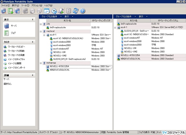Click ジョブの表示: 可能 status entry
This screenshot has height=135, width=186.
pyautogui.click(x=147, y=132)
